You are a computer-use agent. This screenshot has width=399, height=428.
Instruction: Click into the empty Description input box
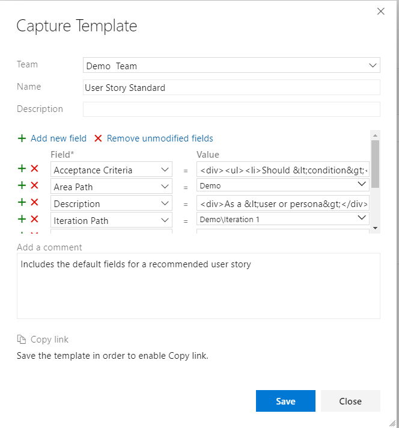tap(231, 109)
